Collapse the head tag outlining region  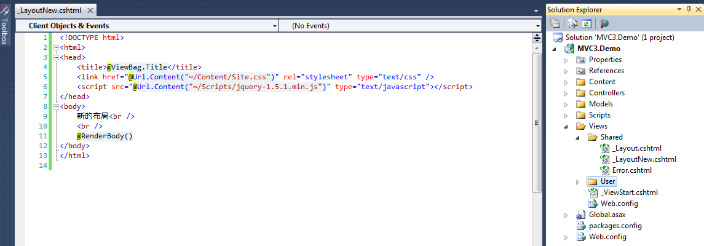tap(56, 57)
